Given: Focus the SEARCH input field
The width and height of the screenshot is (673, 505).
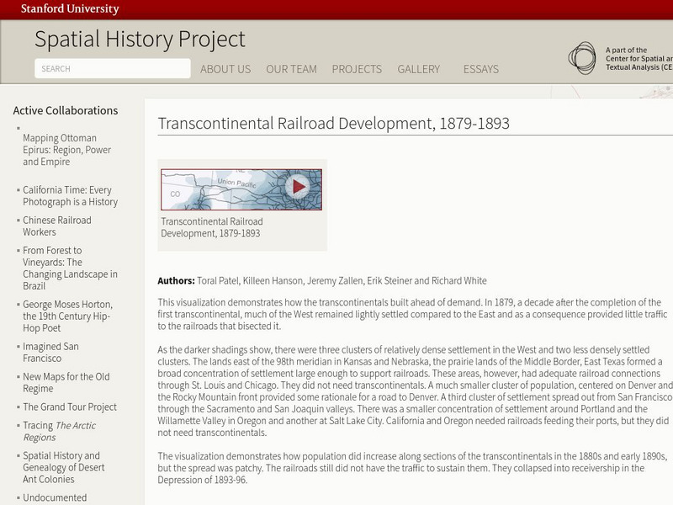Looking at the screenshot, I should point(113,69).
